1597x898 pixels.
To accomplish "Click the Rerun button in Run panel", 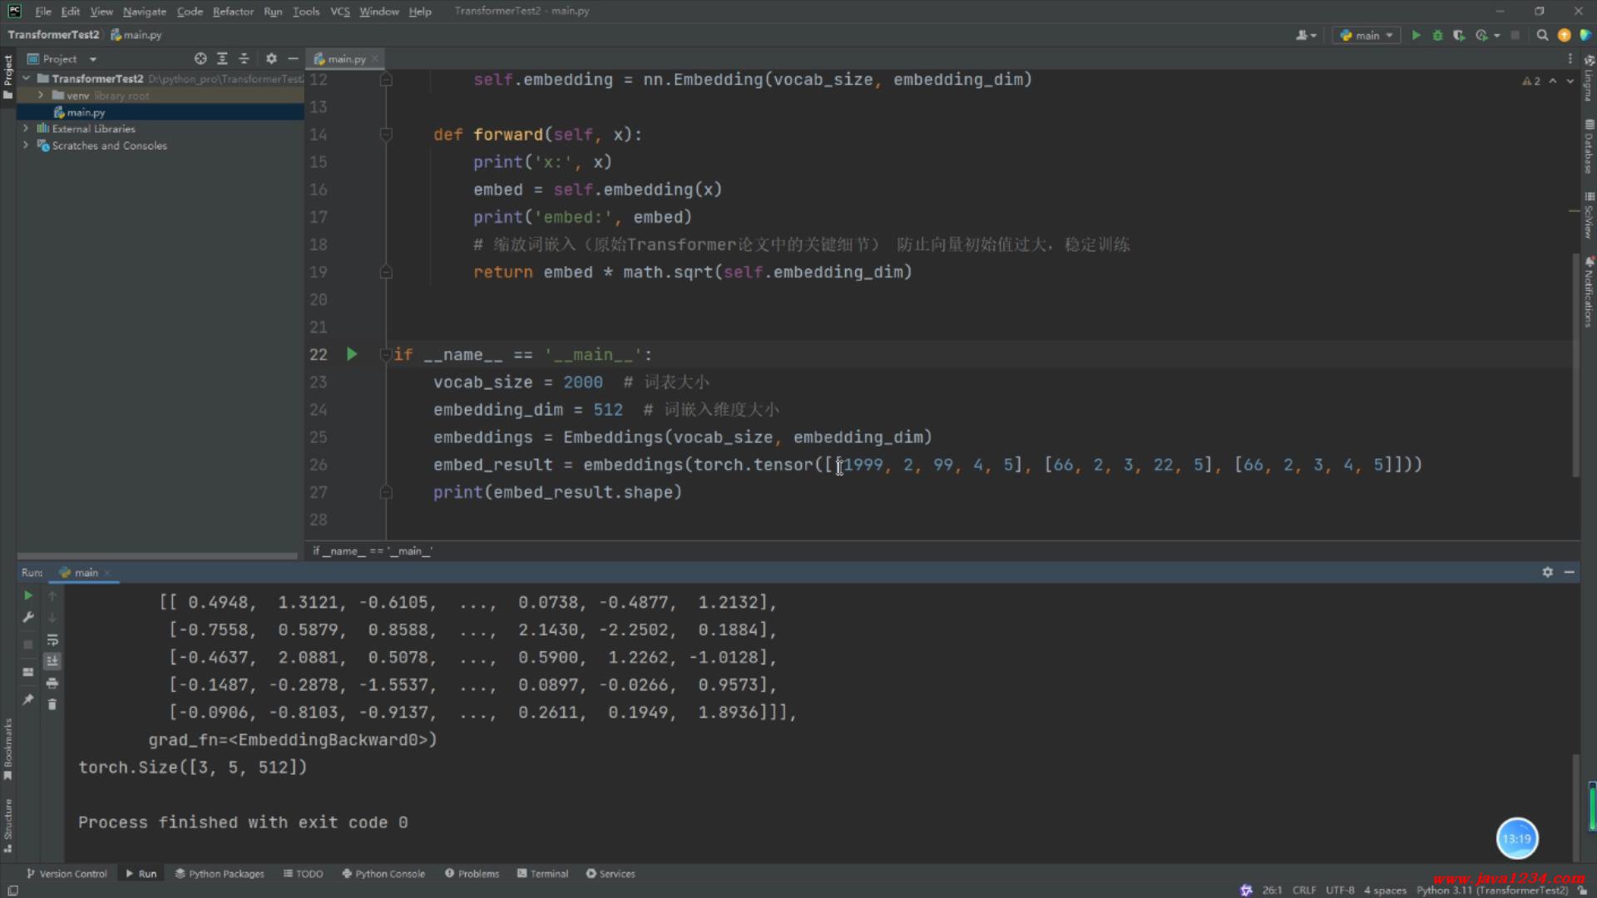I will coord(27,595).
